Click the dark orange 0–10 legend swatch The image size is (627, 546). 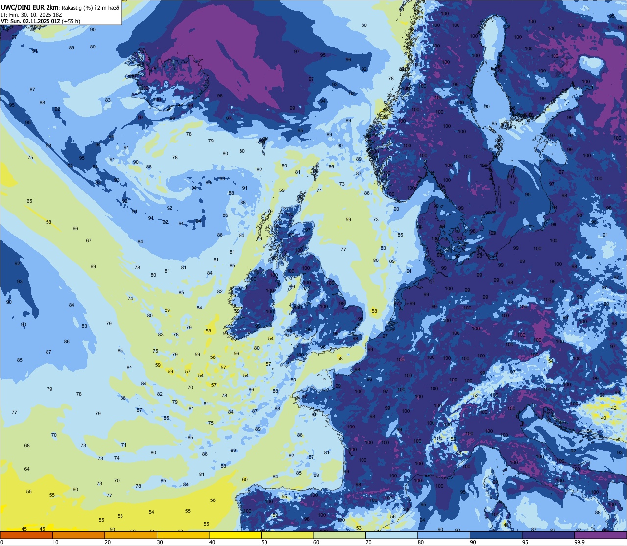(x=26, y=535)
